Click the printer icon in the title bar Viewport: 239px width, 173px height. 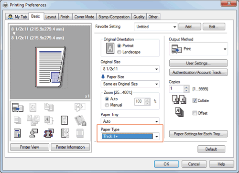tap(5, 5)
